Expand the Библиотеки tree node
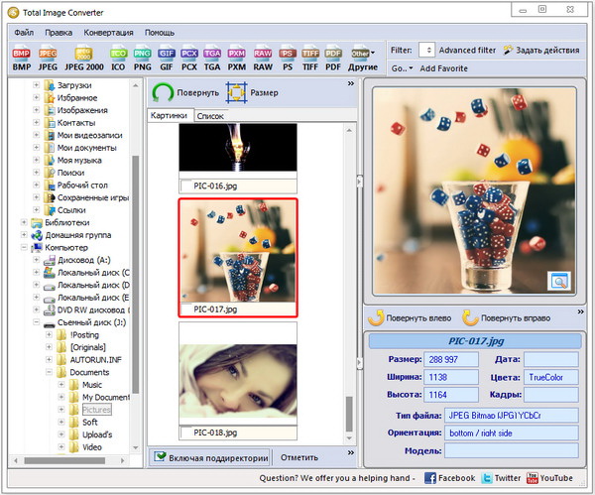The height and width of the screenshot is (495, 595). pos(25,223)
